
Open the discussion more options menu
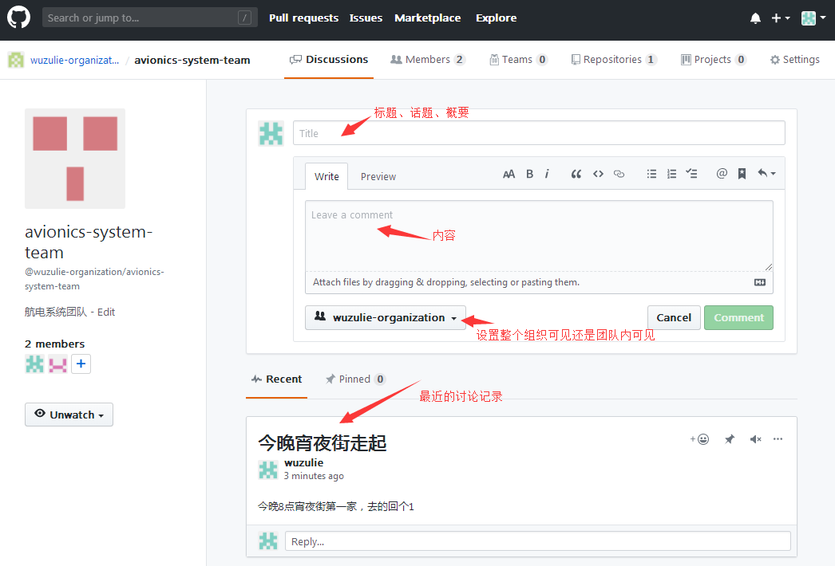point(778,439)
